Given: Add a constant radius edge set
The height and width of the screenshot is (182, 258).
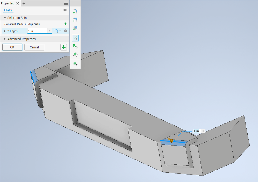Looking at the screenshot, I should click(66, 24).
